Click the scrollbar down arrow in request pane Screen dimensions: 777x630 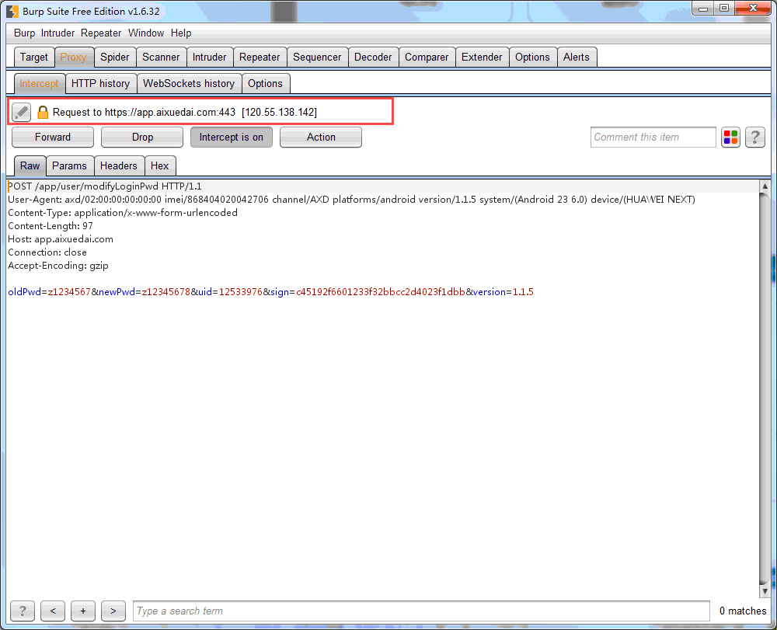pos(765,591)
